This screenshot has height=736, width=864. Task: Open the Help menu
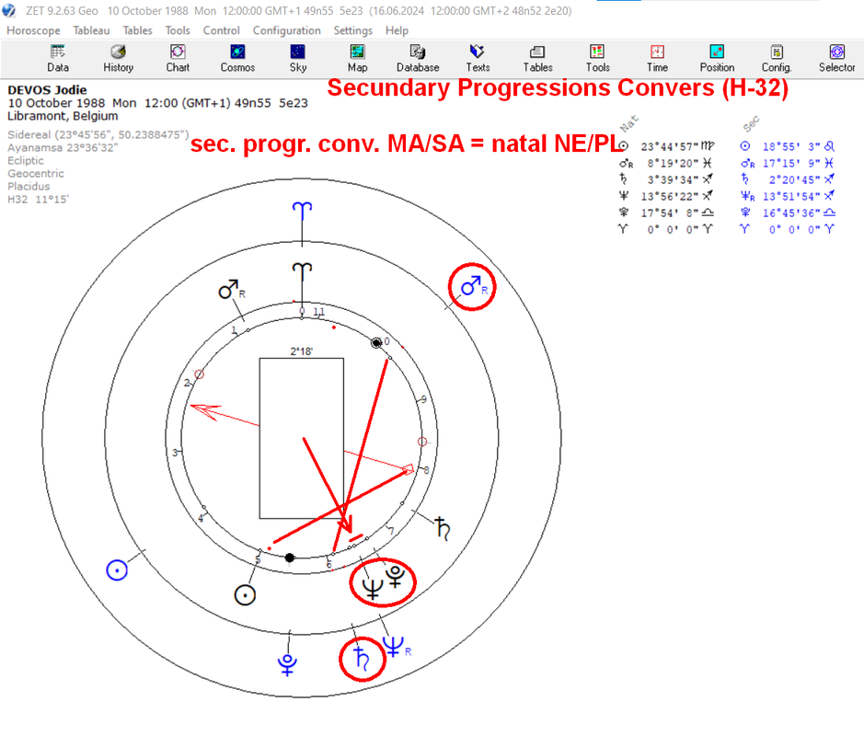397,30
